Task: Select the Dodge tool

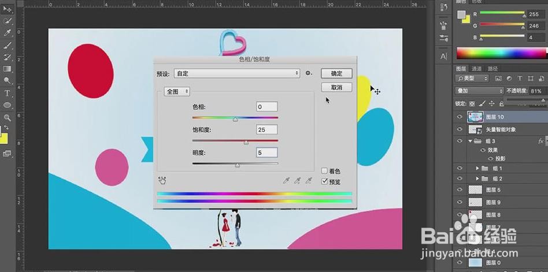Action: [x=7, y=81]
